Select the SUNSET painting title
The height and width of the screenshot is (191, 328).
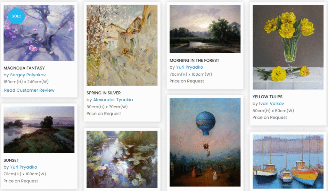(x=11, y=160)
